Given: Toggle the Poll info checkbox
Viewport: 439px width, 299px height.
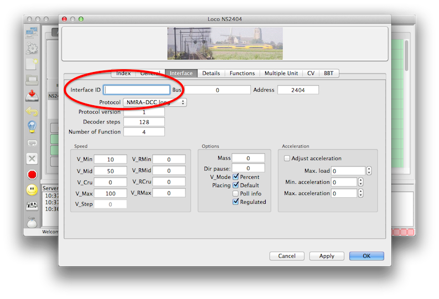Looking at the screenshot, I should click(236, 194).
